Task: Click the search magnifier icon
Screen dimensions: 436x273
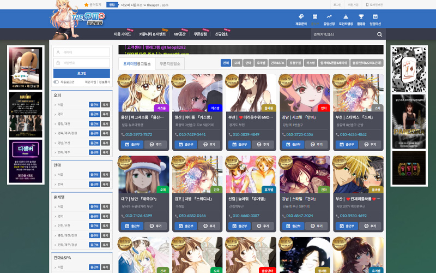Action: coord(379,34)
